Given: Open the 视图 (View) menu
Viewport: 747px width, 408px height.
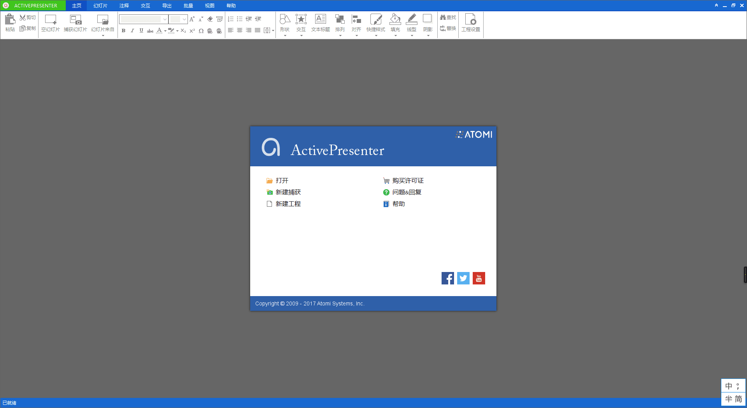Looking at the screenshot, I should pos(209,5).
